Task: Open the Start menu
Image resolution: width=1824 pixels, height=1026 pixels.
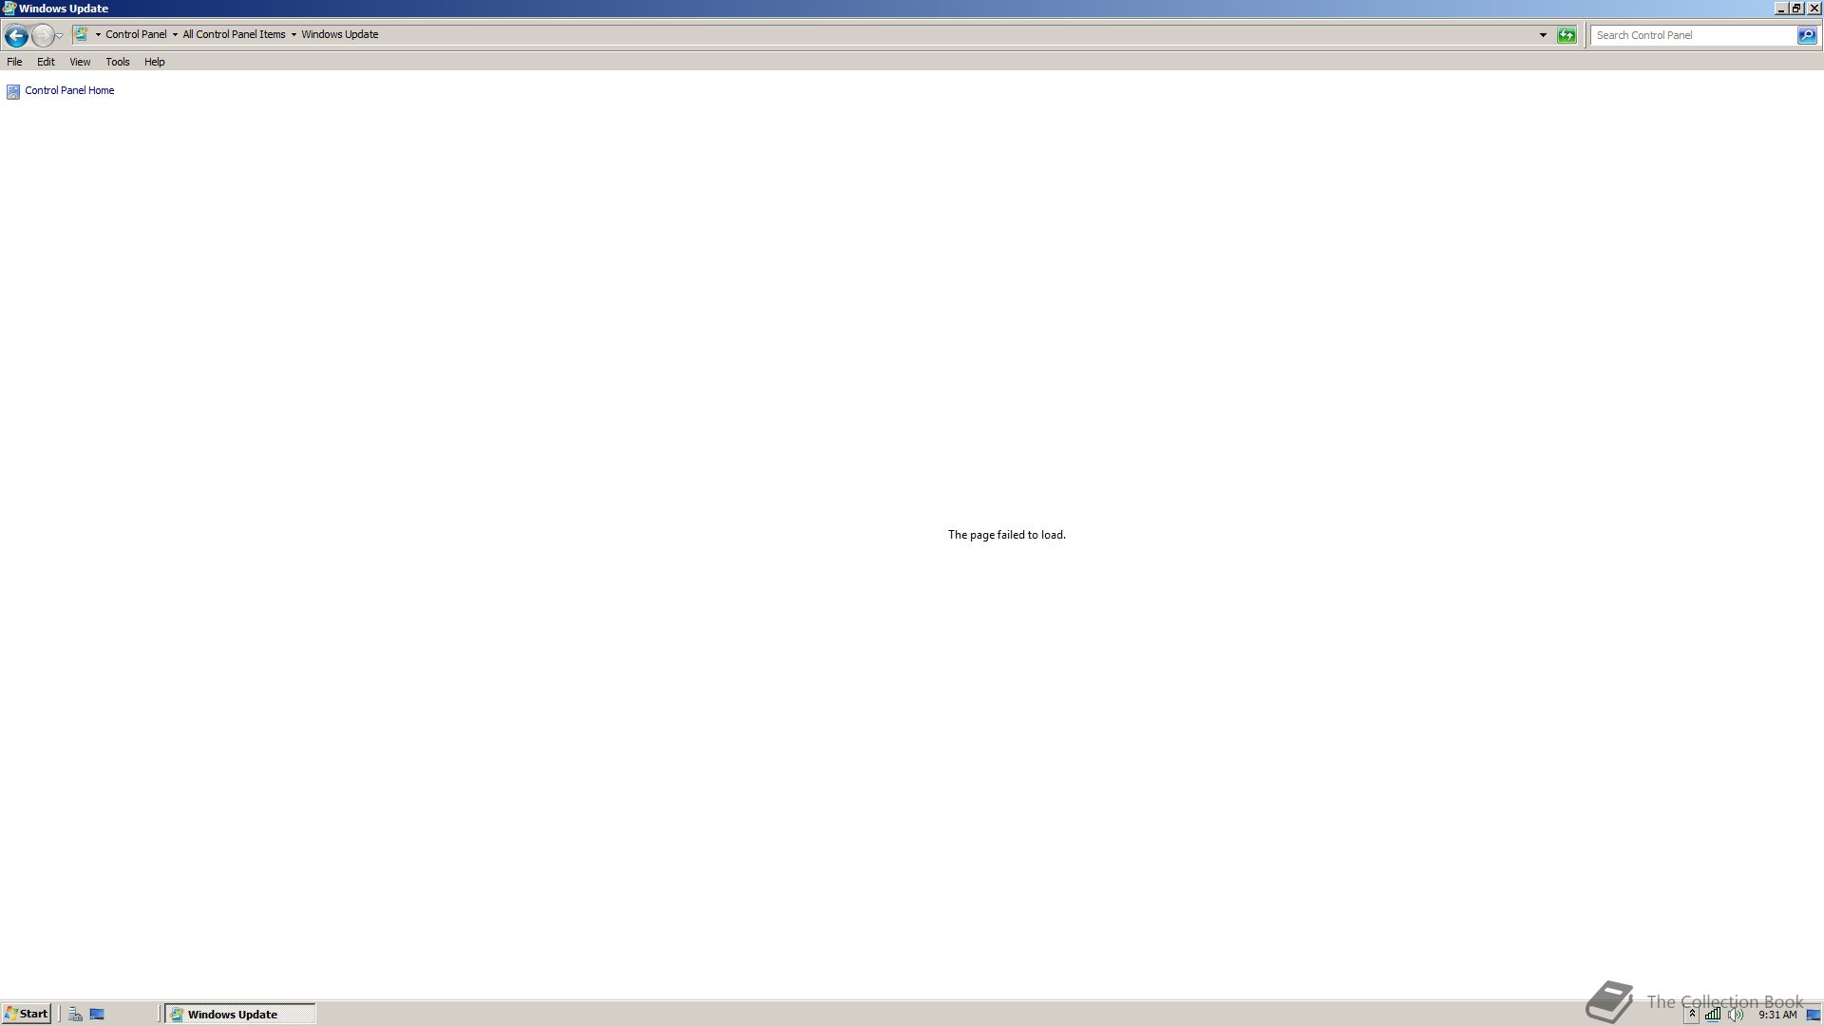Action: coord(26,1014)
